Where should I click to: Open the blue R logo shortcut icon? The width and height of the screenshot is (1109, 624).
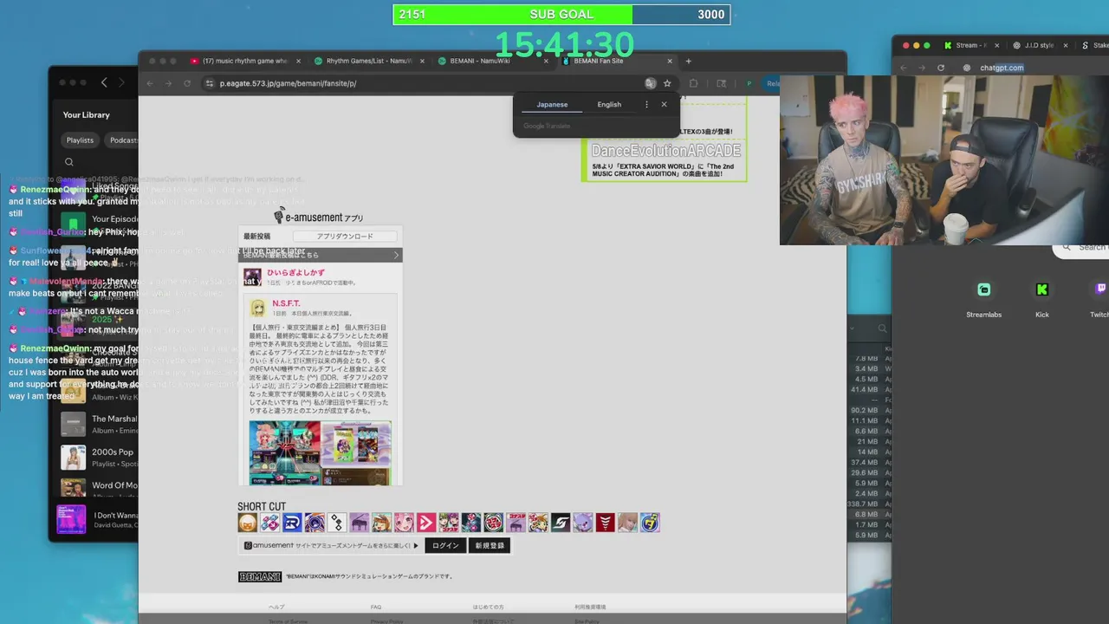293,523
